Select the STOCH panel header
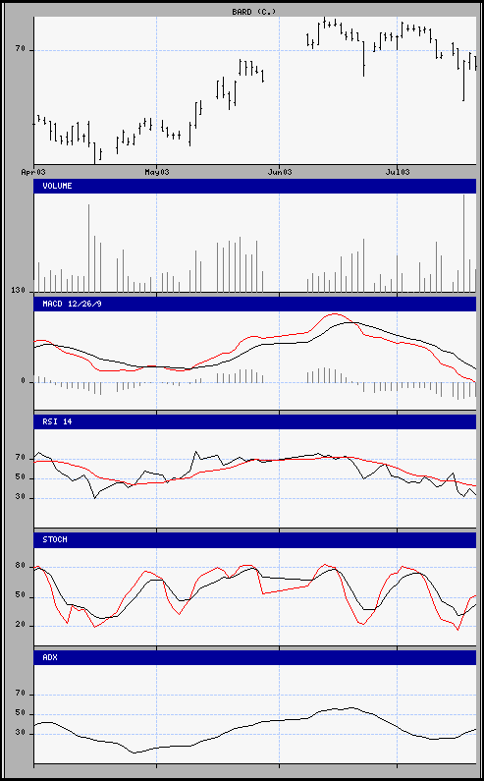The height and width of the screenshot is (781, 484). coord(255,539)
